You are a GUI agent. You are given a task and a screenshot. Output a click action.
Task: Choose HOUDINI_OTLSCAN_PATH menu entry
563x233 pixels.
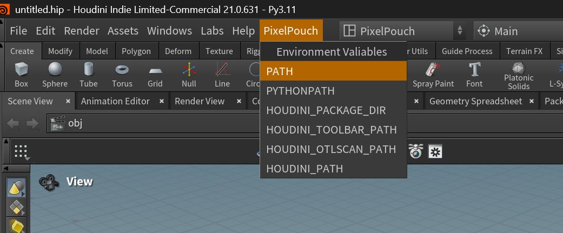point(333,149)
